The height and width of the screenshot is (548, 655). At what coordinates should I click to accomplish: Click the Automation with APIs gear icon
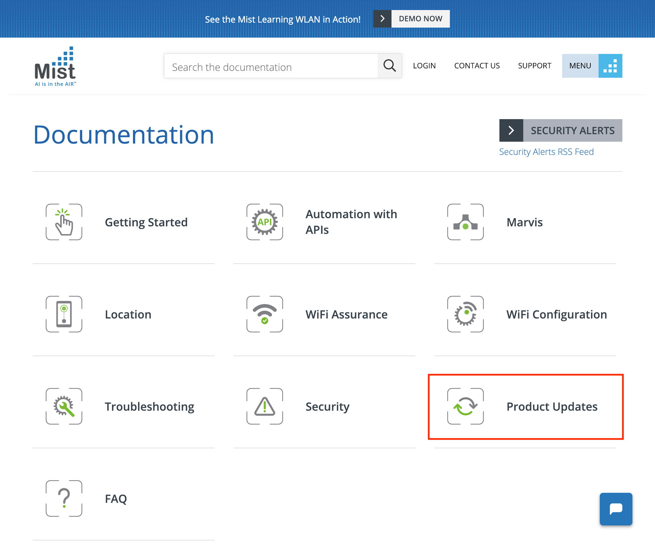(x=264, y=222)
